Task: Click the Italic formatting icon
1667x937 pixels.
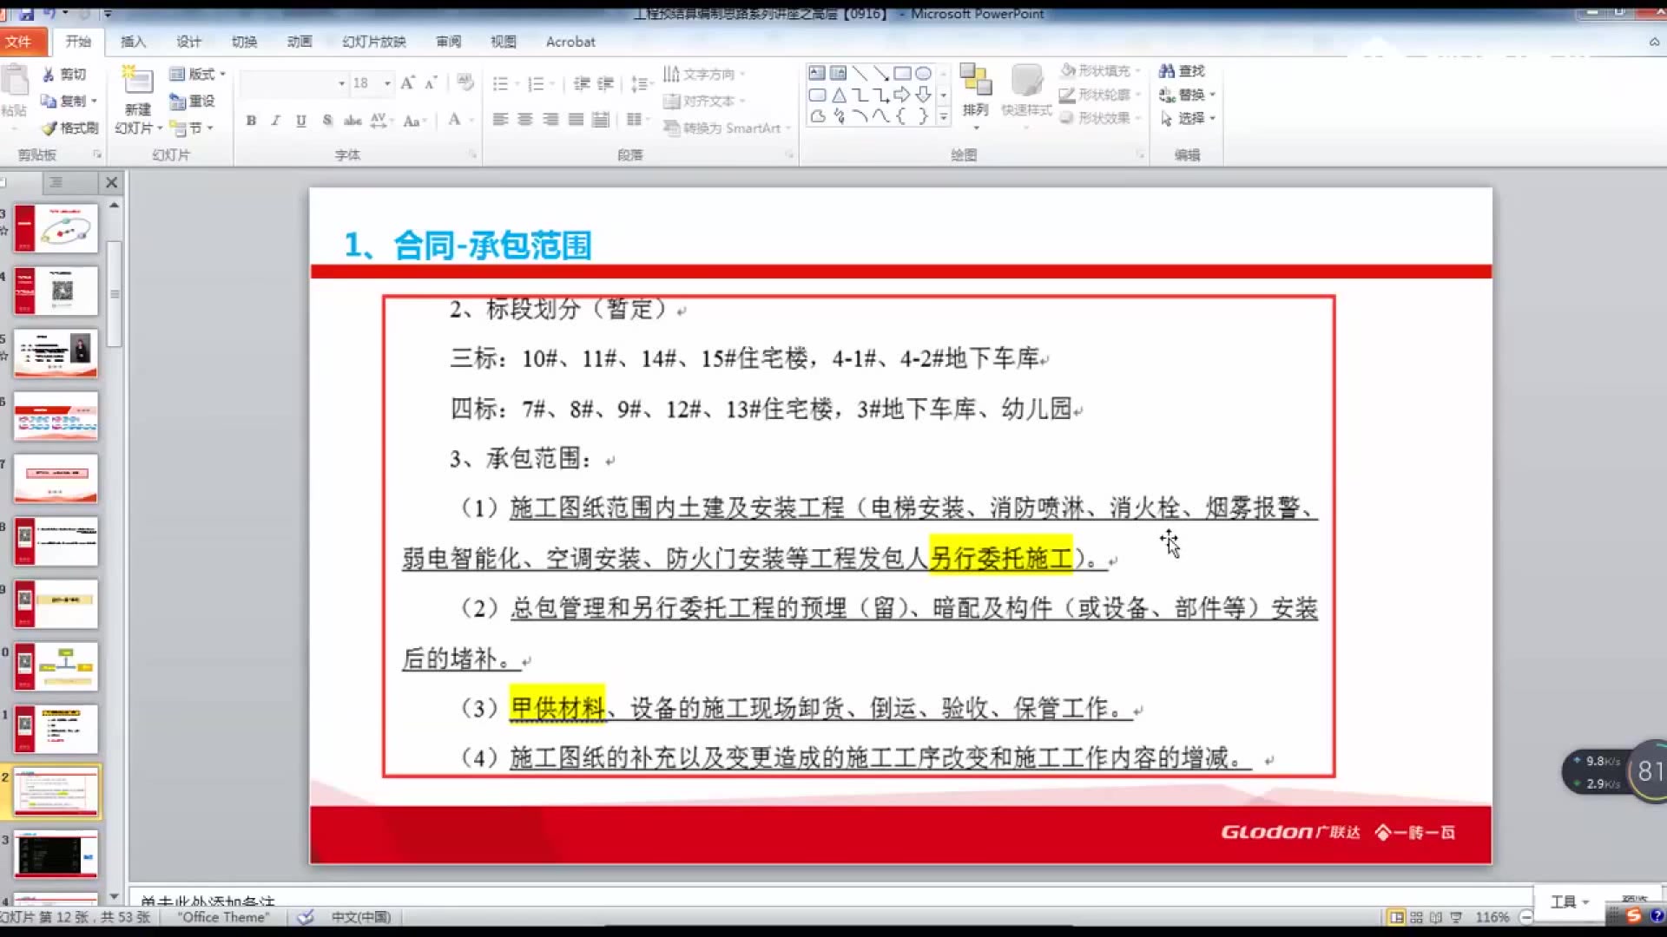Action: point(275,121)
